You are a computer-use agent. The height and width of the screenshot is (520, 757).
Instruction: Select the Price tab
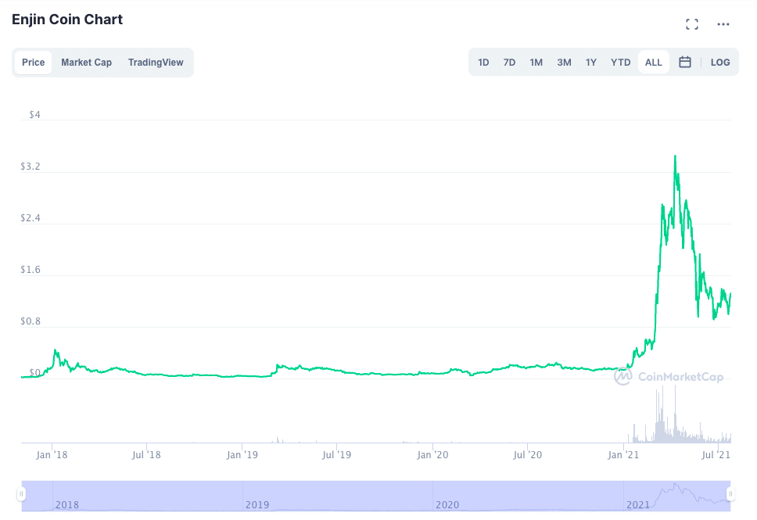pyautogui.click(x=34, y=63)
